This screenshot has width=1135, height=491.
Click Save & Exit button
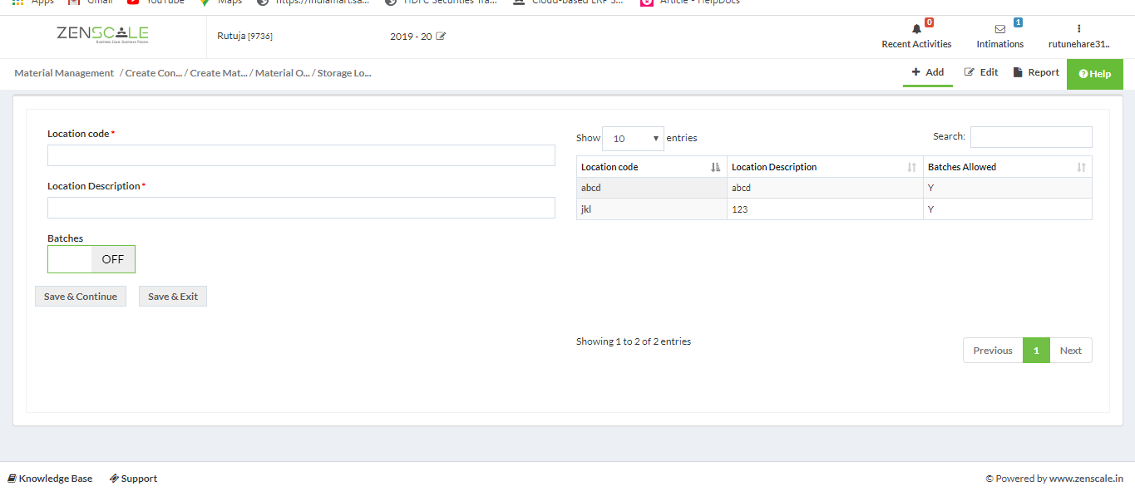click(x=173, y=297)
